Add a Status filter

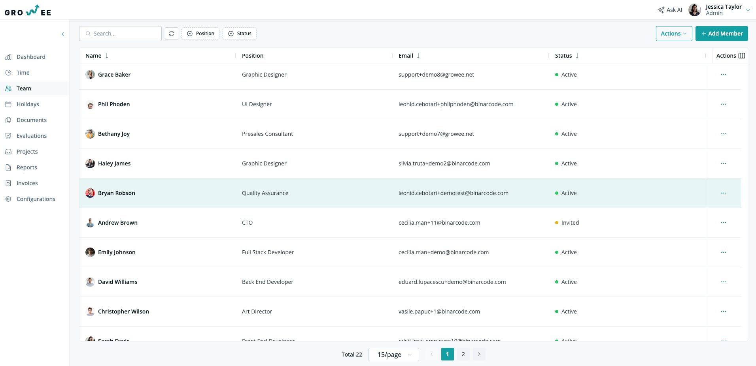click(x=240, y=34)
